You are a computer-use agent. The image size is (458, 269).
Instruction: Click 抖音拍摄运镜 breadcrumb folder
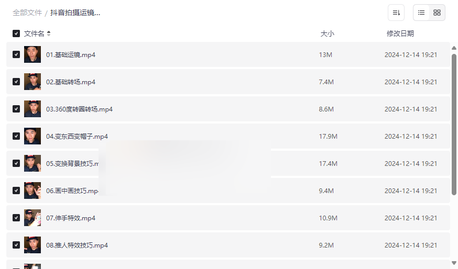tap(75, 13)
